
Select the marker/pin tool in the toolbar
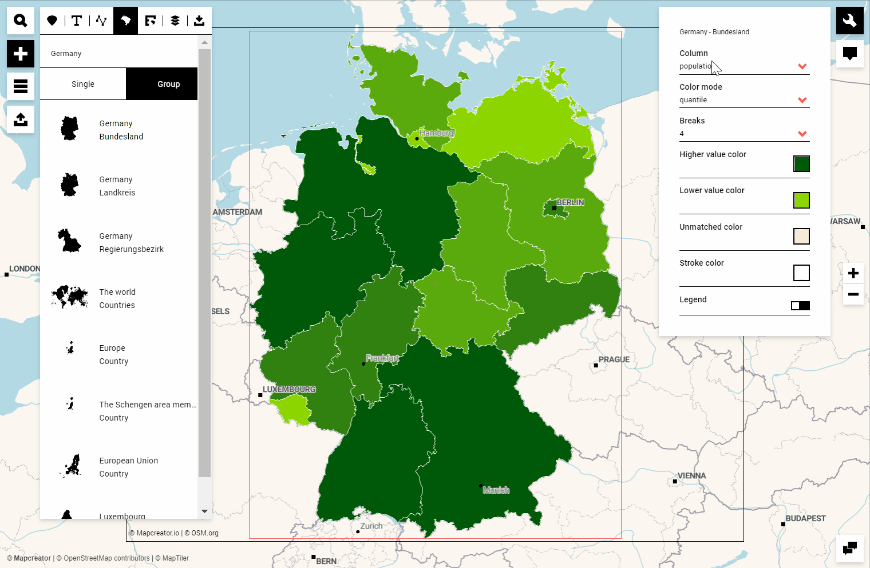[52, 20]
